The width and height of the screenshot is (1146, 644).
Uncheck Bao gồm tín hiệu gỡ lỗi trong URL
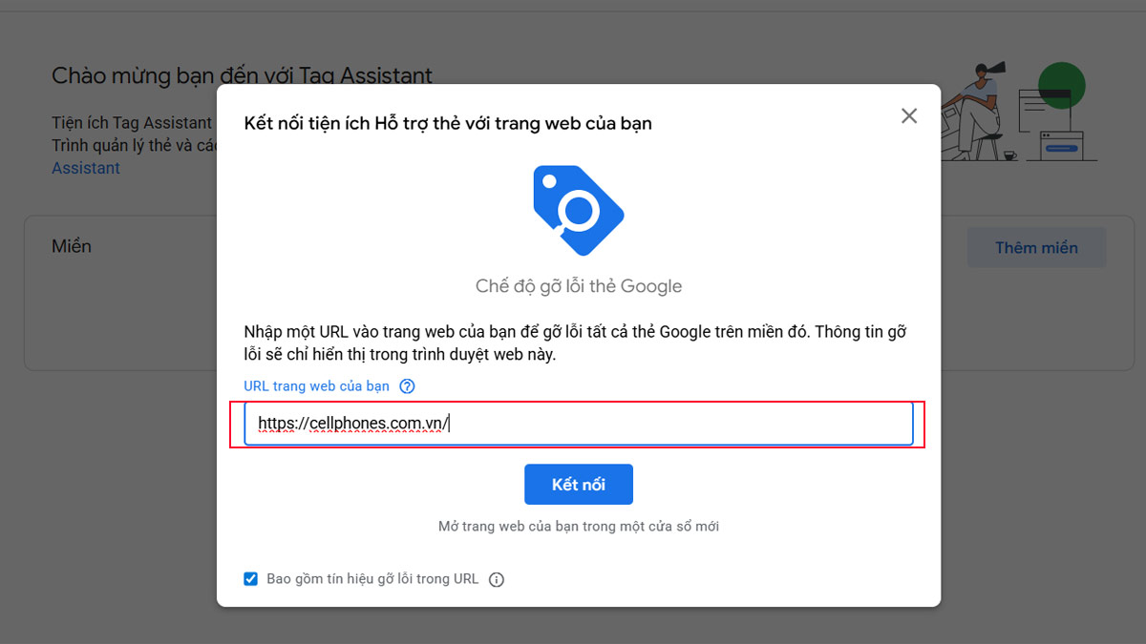point(250,578)
